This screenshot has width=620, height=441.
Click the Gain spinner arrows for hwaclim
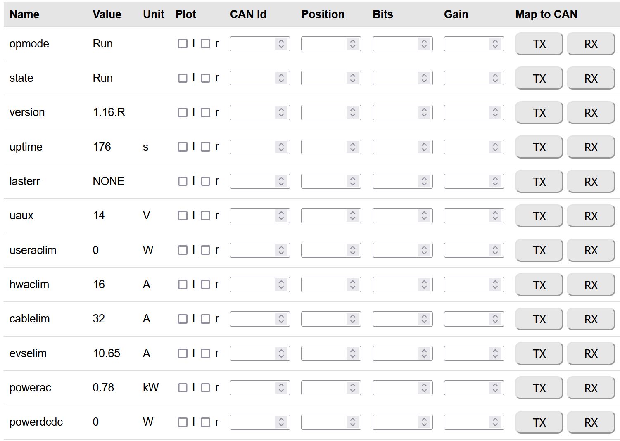pyautogui.click(x=495, y=285)
